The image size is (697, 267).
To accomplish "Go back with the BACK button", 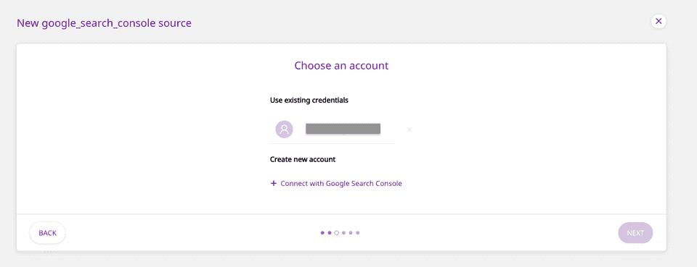I will tap(48, 233).
